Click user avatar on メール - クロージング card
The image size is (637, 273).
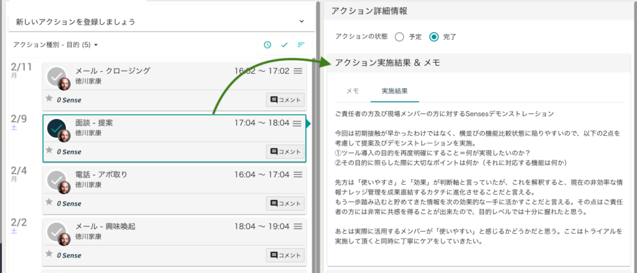click(64, 84)
